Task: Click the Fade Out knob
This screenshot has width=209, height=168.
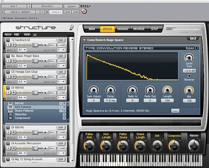Action: 150,90
